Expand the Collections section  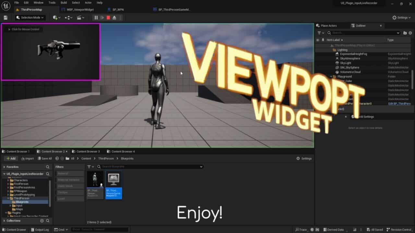click(4, 221)
